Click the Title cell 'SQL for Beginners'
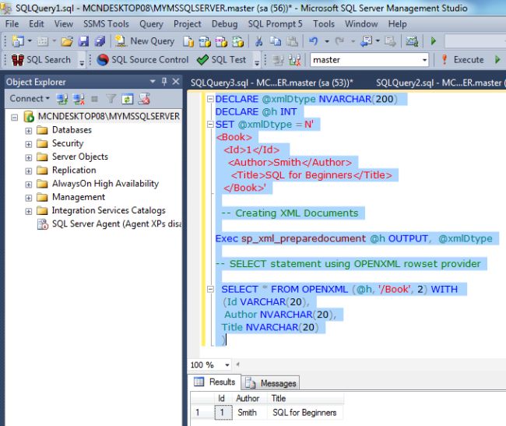This screenshot has width=506, height=426. pyautogui.click(x=304, y=413)
